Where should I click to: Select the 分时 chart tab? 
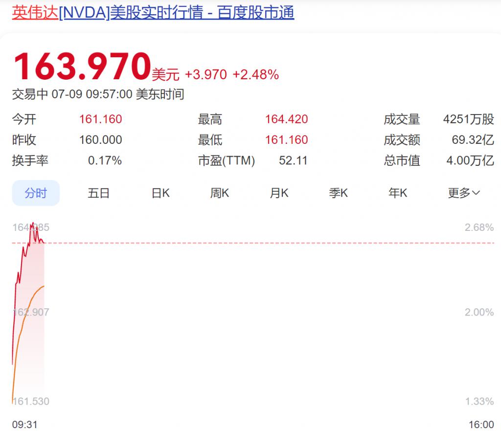(36, 193)
